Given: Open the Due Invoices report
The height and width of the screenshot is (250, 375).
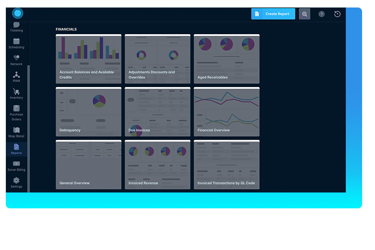Looking at the screenshot, I should 157,112.
